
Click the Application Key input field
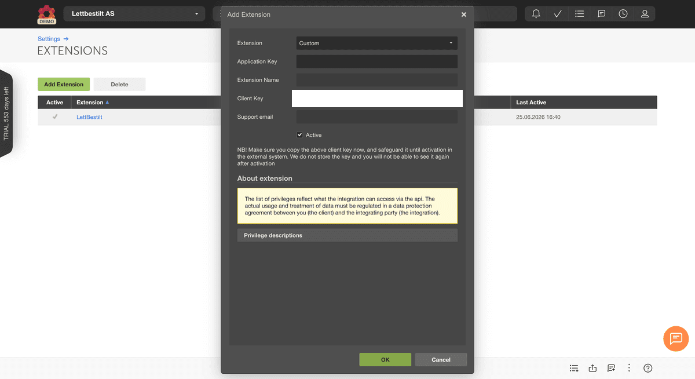tap(377, 61)
